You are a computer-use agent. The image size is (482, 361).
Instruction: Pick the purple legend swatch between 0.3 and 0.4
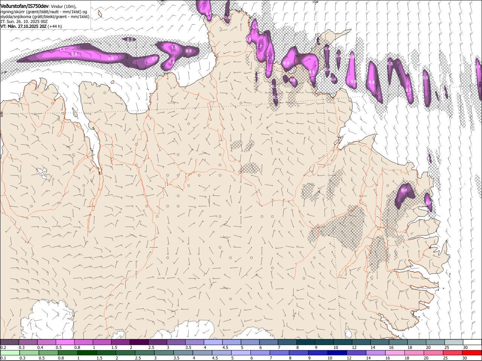tap(28, 342)
